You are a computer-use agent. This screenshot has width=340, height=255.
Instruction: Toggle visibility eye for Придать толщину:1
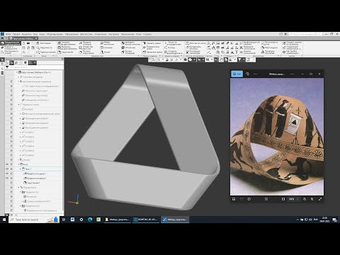pos(7,174)
